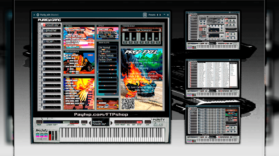Select previous preset arrow beside display

click(x=90, y=123)
